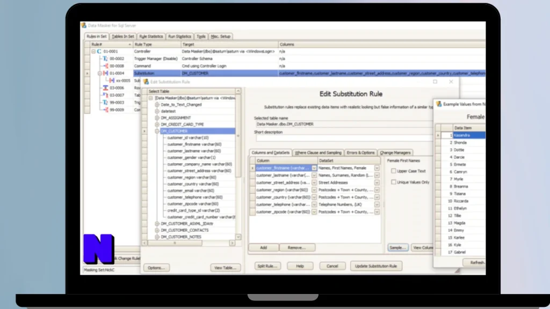
Task: Open the Run Statistics tab
Action: coord(179,36)
